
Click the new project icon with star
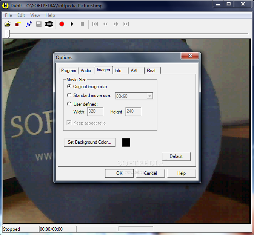18,24
